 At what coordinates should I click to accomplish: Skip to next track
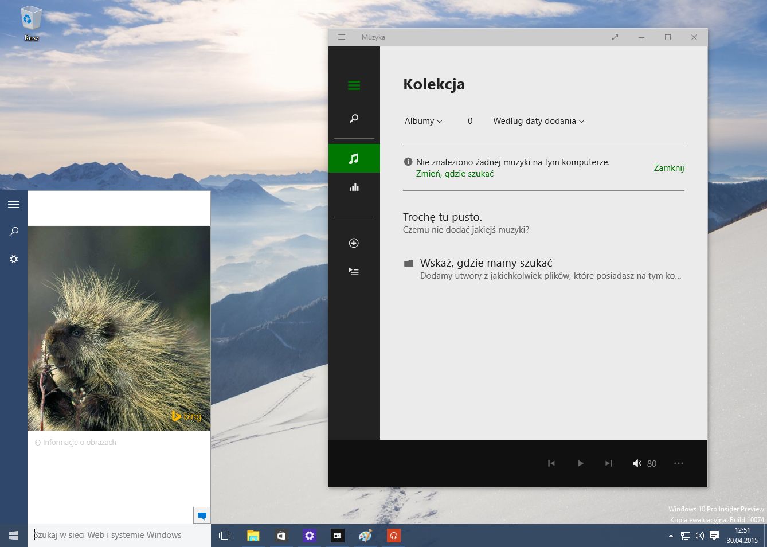tap(609, 463)
